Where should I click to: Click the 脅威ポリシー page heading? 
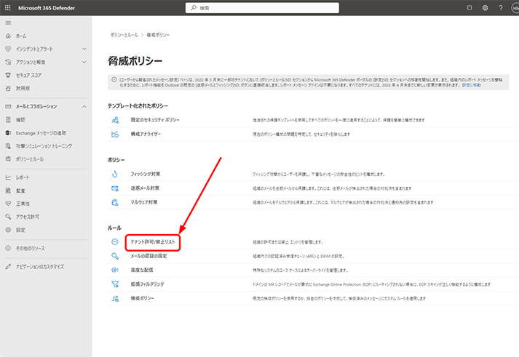(135, 61)
